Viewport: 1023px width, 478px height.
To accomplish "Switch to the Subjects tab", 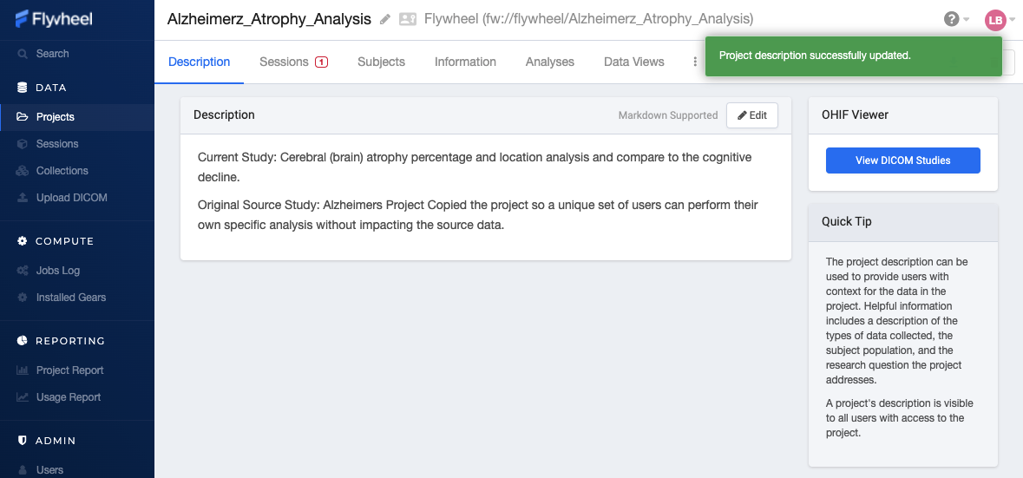I will tap(381, 62).
